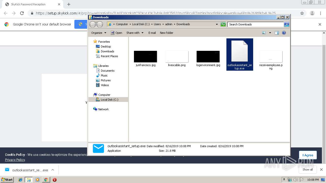
Task: Click Computer in the address breadcrumb
Action: tap(122, 24)
